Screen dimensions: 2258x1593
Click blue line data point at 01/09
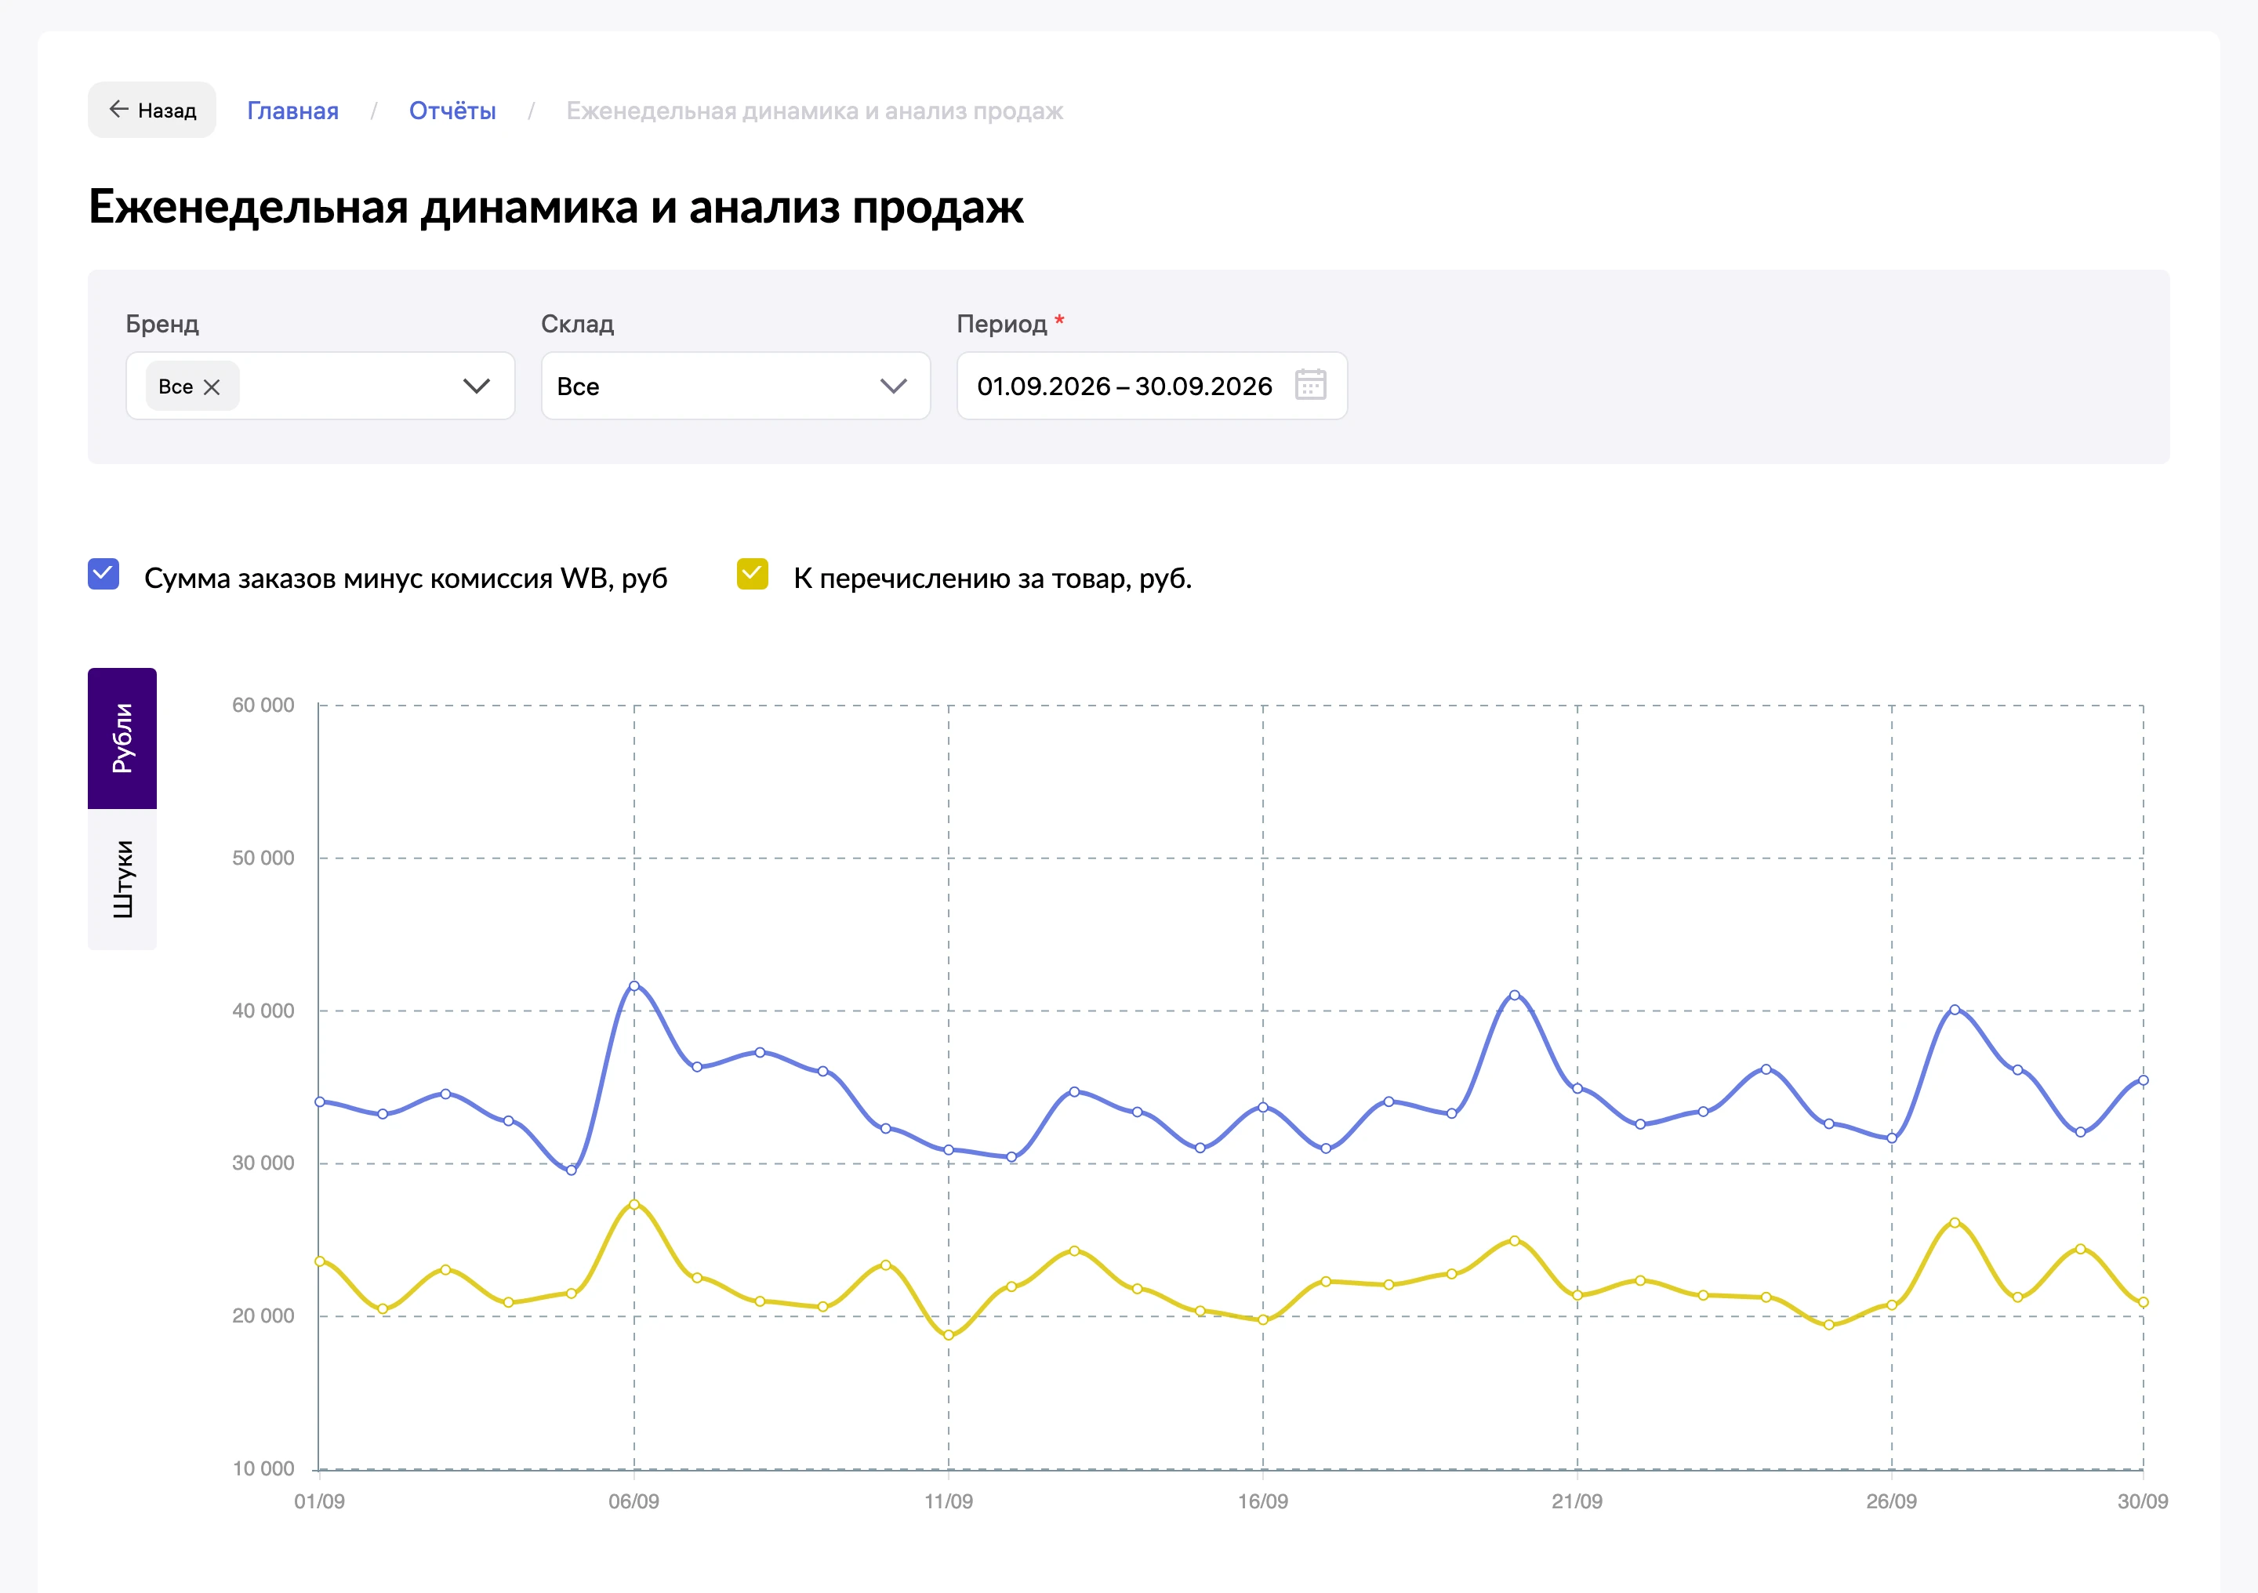(x=320, y=1101)
